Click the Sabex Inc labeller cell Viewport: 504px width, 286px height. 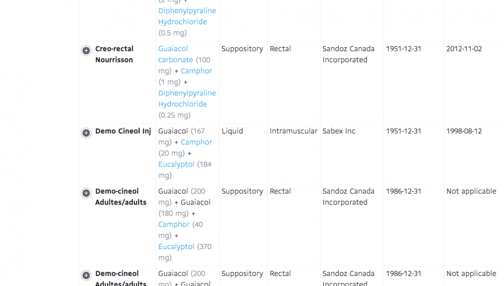(x=339, y=131)
